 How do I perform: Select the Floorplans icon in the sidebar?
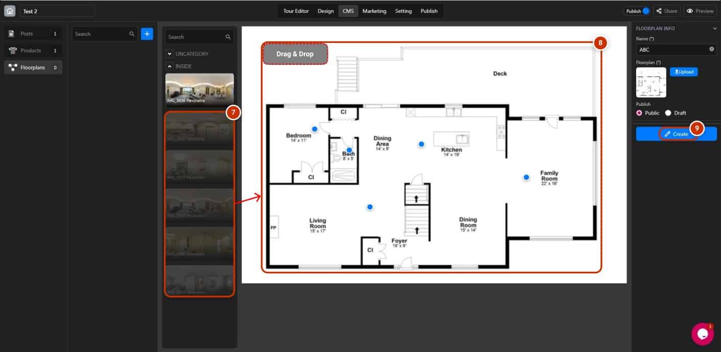pos(13,67)
